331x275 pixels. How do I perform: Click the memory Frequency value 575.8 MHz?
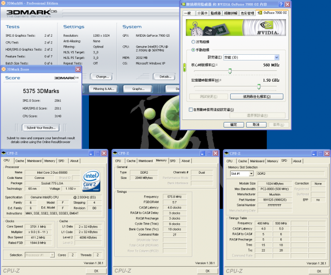point(174,197)
